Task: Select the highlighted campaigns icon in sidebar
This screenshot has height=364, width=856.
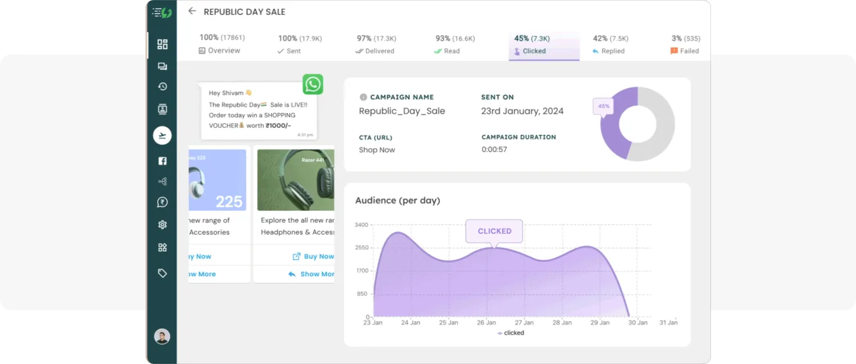Action: (x=162, y=135)
